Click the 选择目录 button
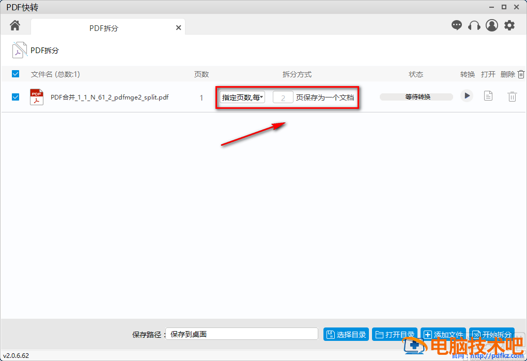Screen dimensions: 527x361 (346, 335)
